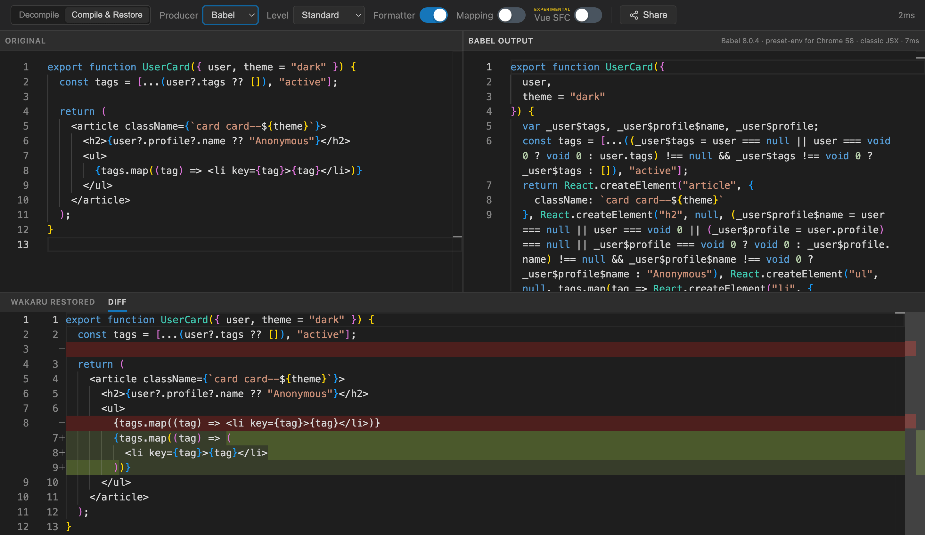The height and width of the screenshot is (535, 925).
Task: Click the Share network icon
Action: pos(634,15)
